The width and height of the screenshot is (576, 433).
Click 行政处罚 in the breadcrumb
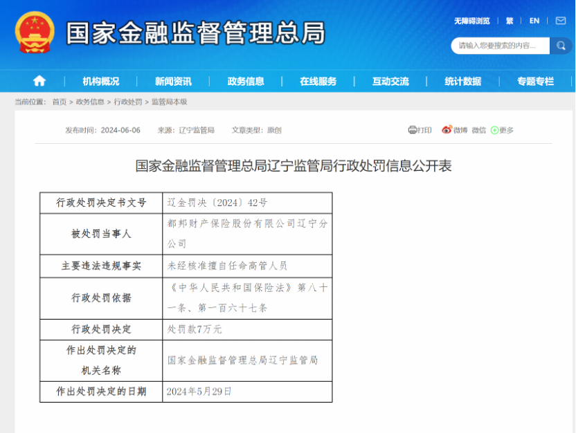coord(128,102)
